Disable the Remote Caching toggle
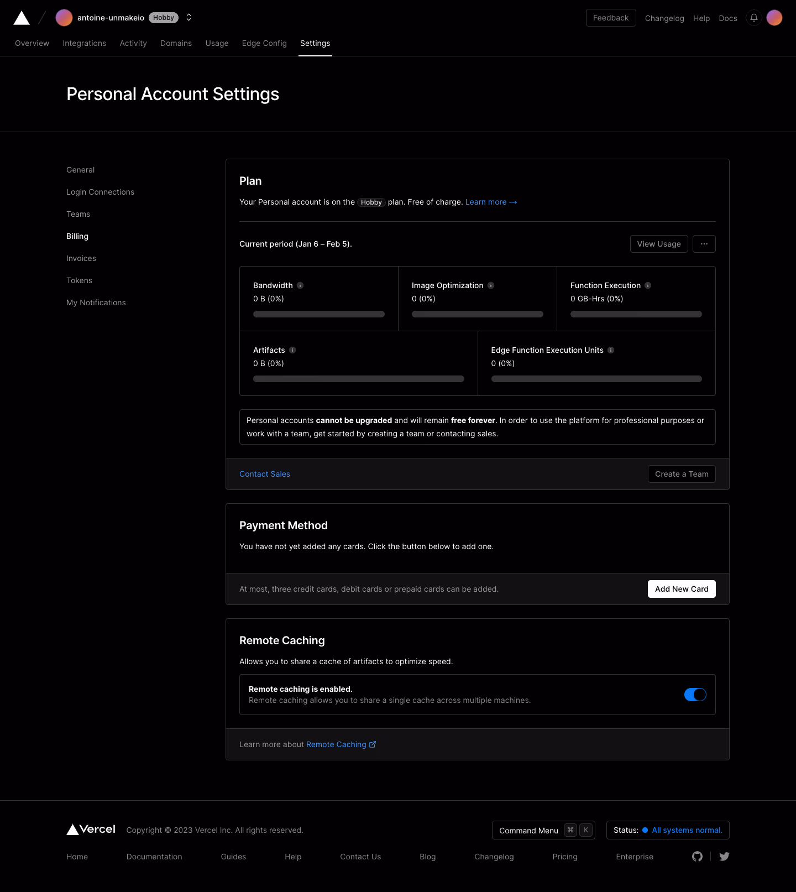The image size is (796, 892). [x=695, y=695]
